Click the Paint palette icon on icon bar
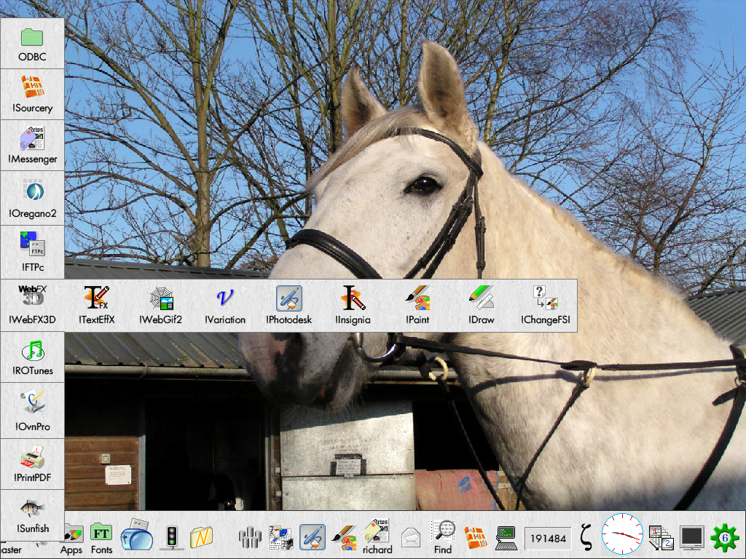This screenshot has height=559, width=746. pos(345,538)
